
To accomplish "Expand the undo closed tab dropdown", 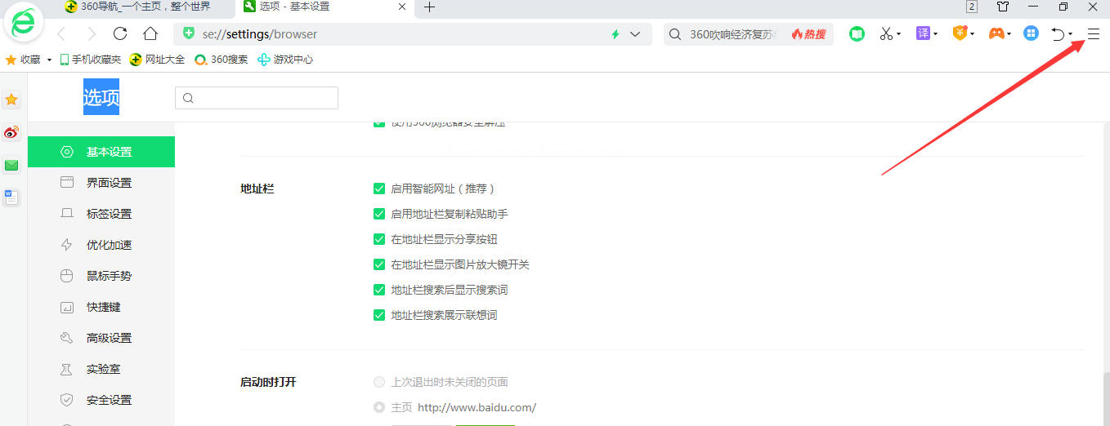I will pyautogui.click(x=1071, y=34).
